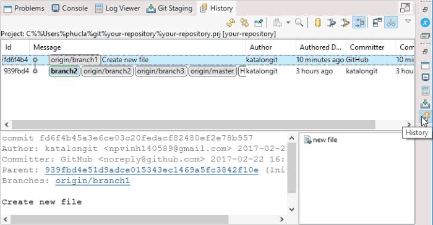Screen dimensions: 433x225
Task: Open parent commit 939fbd4e51d9 hyperlink
Action: pos(152,170)
